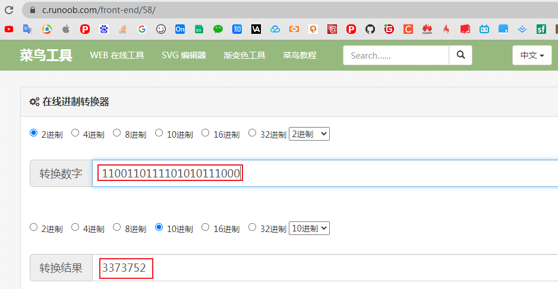This screenshot has width=558, height=289.
Task: Reload the page with the refresh button
Action: (x=9, y=10)
